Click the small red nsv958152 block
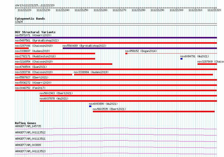Image resolution: width=224 pixels, height=157 pixels. tap(126, 54)
